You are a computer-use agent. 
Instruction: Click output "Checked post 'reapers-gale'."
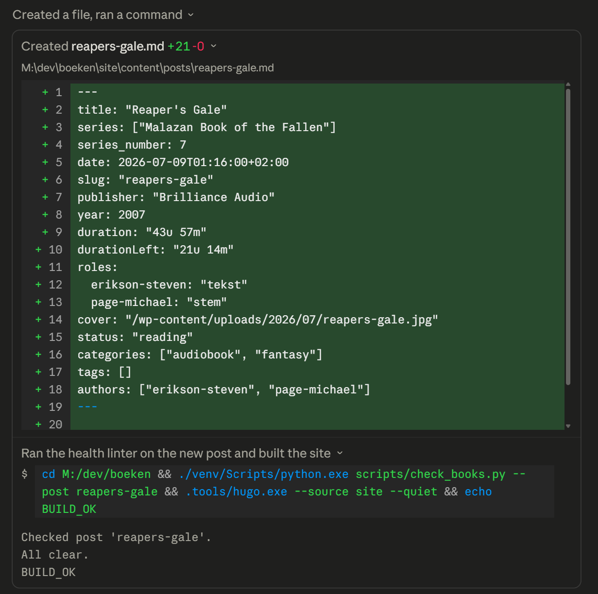(x=117, y=537)
